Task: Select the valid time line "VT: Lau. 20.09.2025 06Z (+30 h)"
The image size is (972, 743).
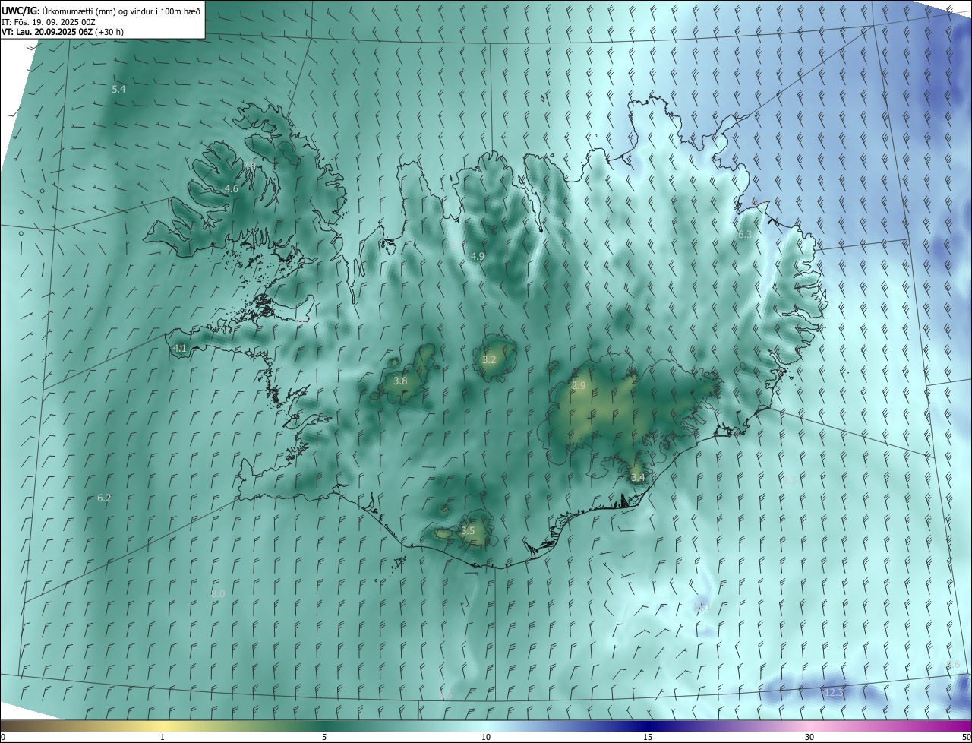Action: (63, 32)
